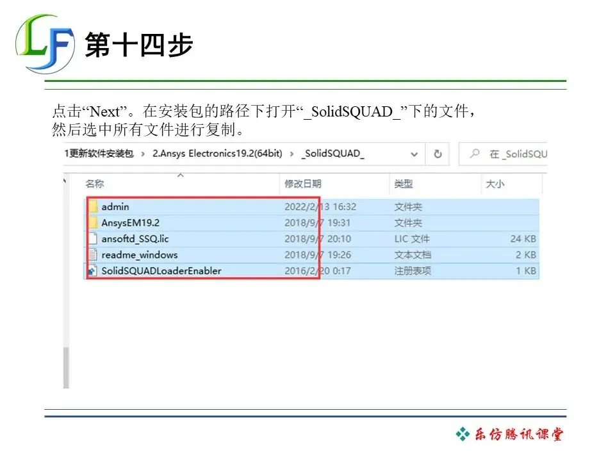
Task: Select the readme_windows file name
Action: pos(139,255)
